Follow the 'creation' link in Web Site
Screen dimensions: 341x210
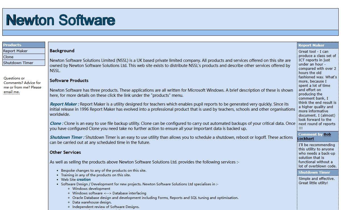point(84,180)
